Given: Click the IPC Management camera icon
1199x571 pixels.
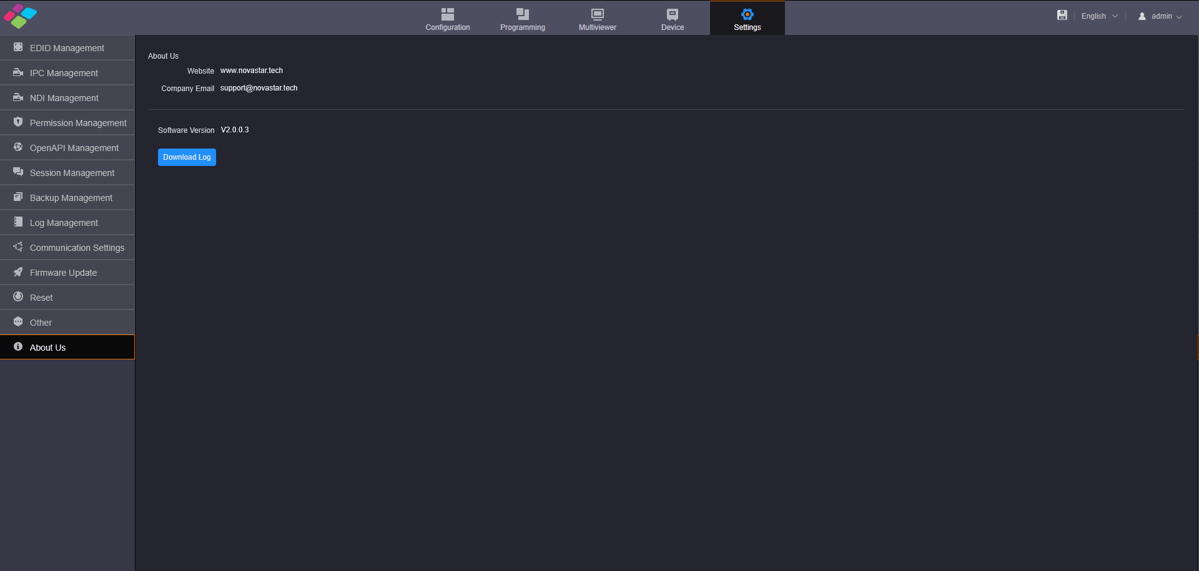Looking at the screenshot, I should (x=18, y=72).
